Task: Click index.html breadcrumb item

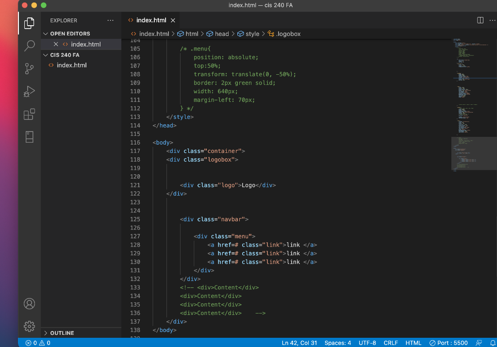Action: point(150,33)
